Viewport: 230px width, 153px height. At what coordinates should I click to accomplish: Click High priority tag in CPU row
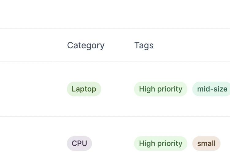[161, 144]
